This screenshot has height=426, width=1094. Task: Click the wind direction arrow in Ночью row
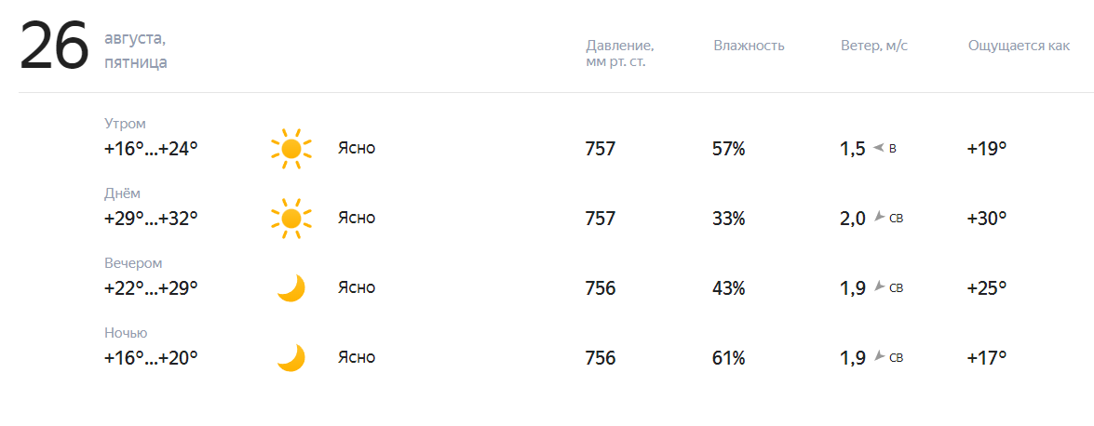(879, 356)
